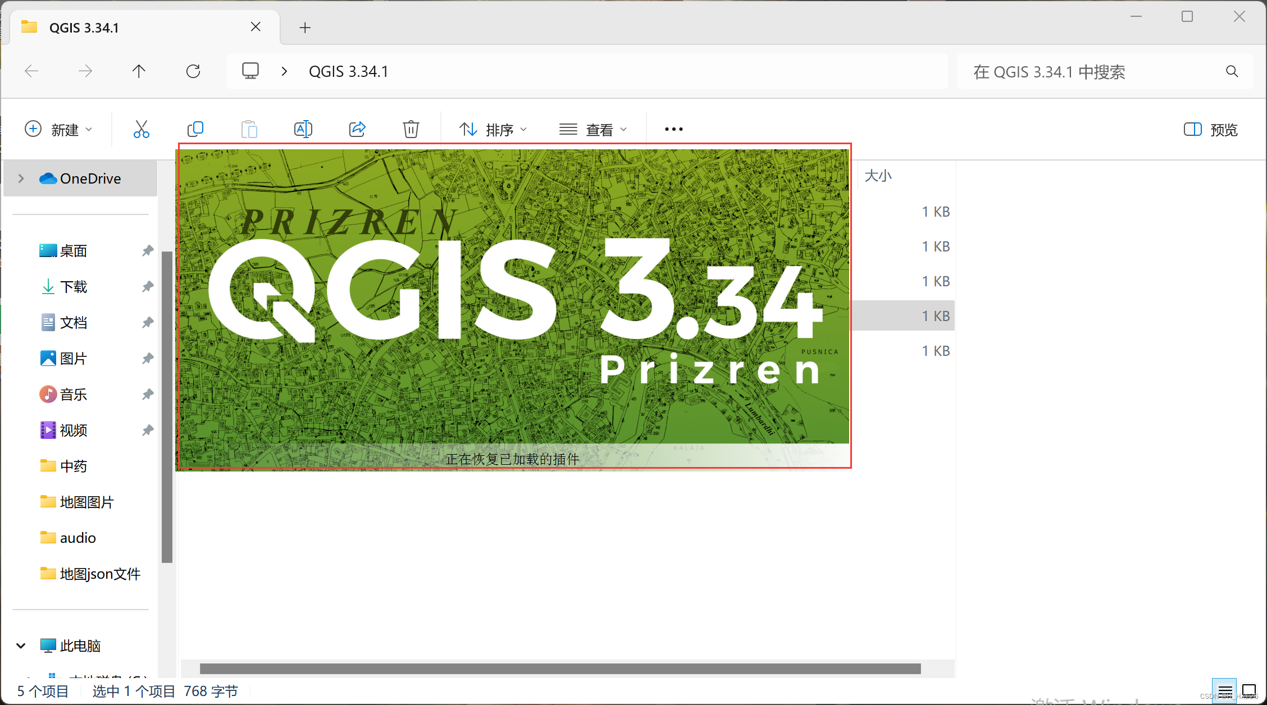Click the search magnifier icon
This screenshot has width=1267, height=705.
[x=1232, y=71]
